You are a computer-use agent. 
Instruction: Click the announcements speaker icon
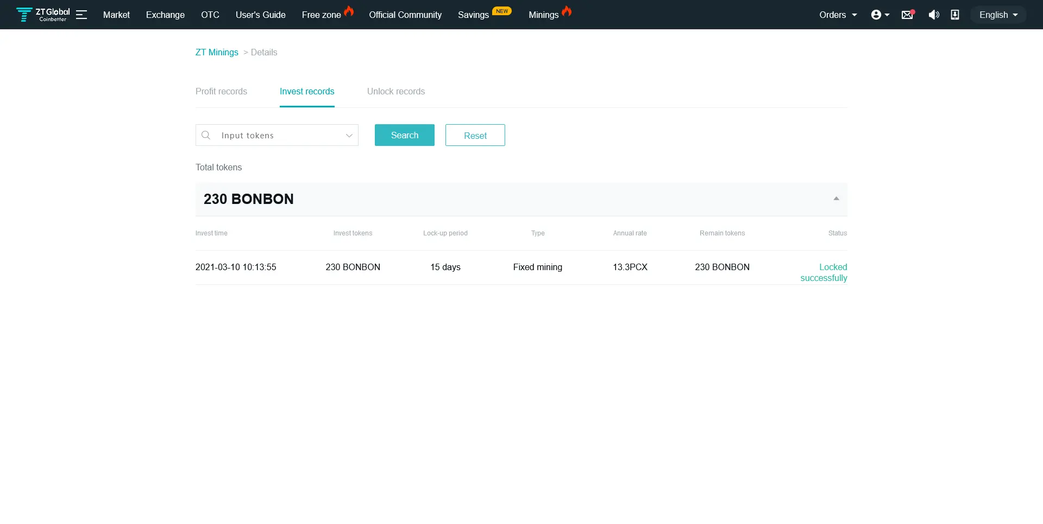(x=934, y=15)
